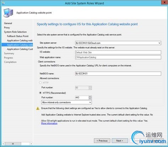Click the Allowed connections label
The height and width of the screenshot is (147, 168).
tap(49, 78)
